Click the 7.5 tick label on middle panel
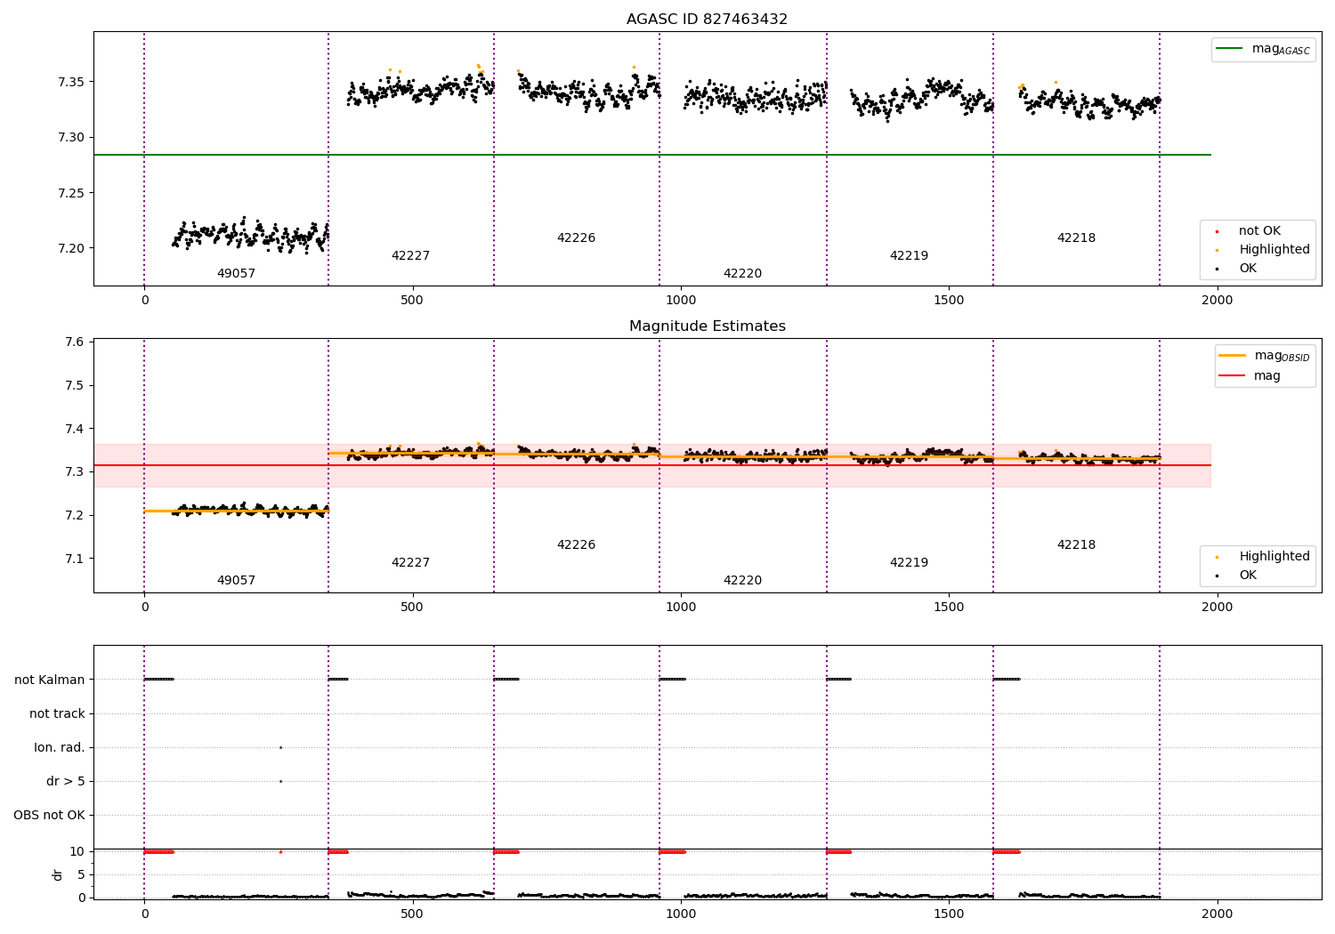 coord(75,385)
